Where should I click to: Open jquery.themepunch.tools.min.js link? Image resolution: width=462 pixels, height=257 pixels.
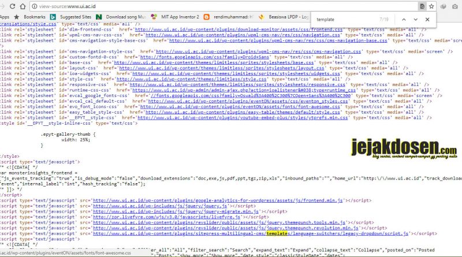click(219, 222)
